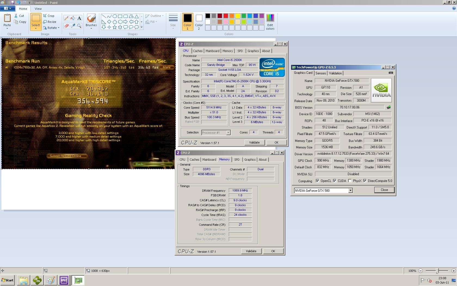Select the Color picker eyedropper tool
The image size is (457, 286).
point(73,26)
